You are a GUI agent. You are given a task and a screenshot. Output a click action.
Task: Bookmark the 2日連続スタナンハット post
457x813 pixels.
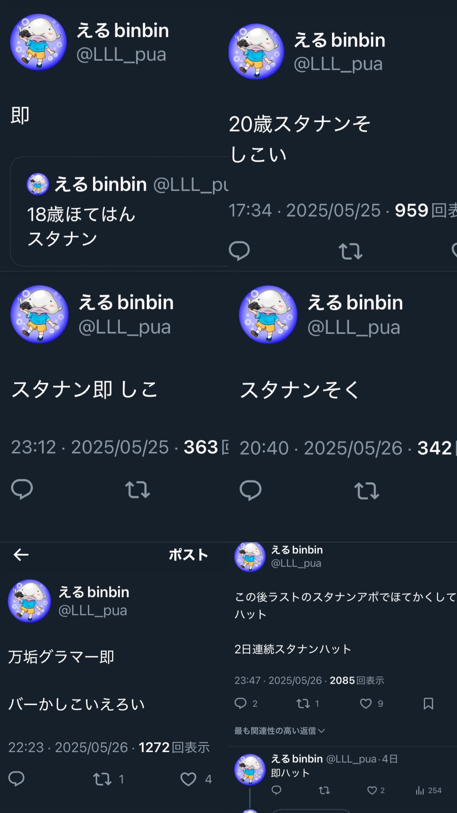(428, 704)
